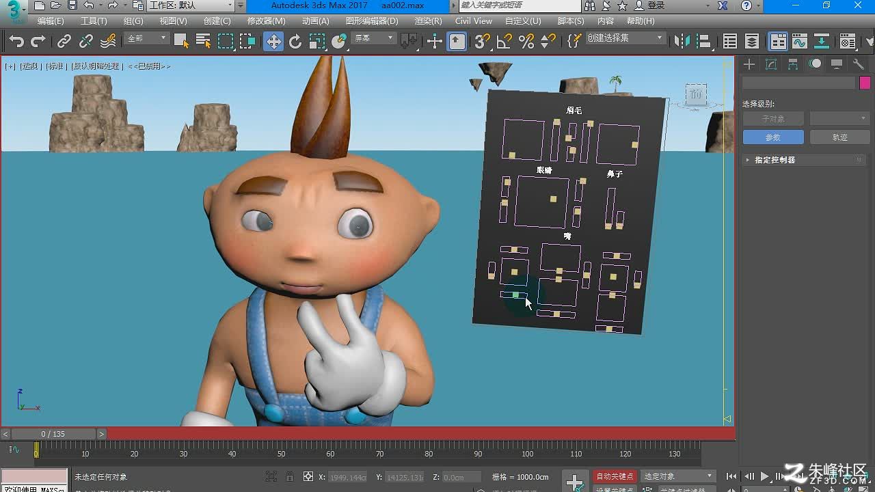Activate the Select and Move tool
This screenshot has width=875, height=492.
pos(273,42)
